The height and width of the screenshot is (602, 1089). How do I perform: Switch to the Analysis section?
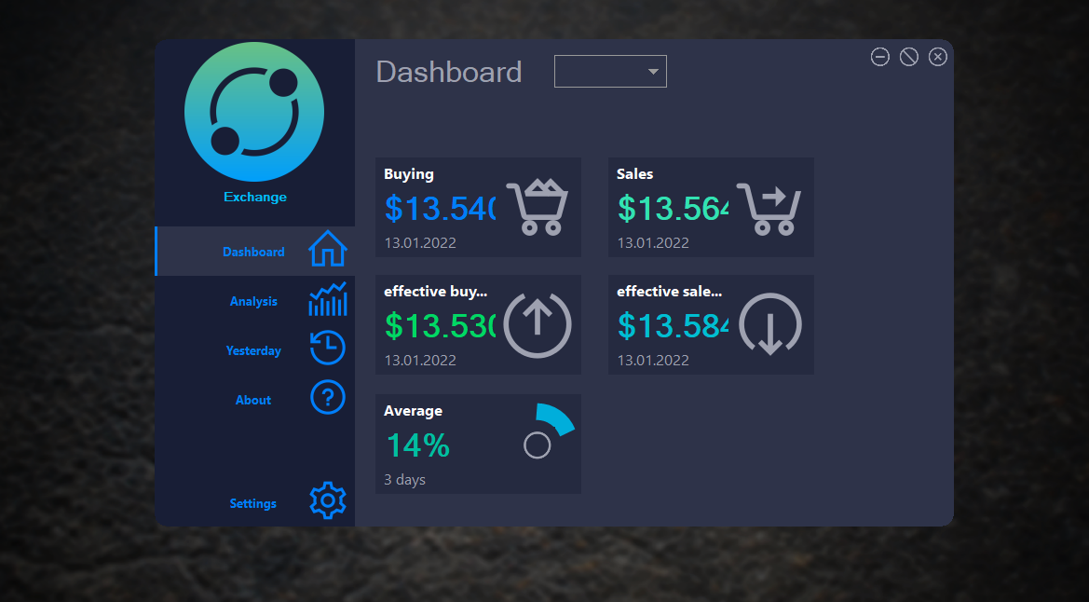253,300
